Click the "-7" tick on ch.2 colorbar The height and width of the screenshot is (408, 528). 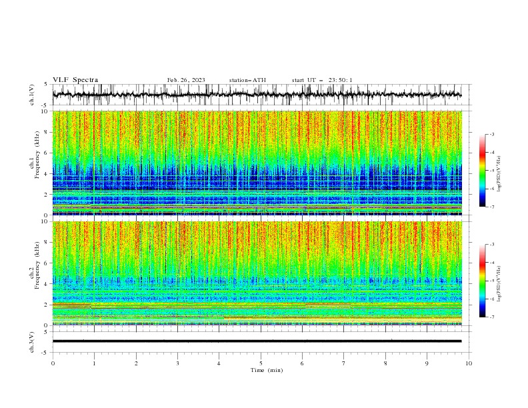(492, 317)
